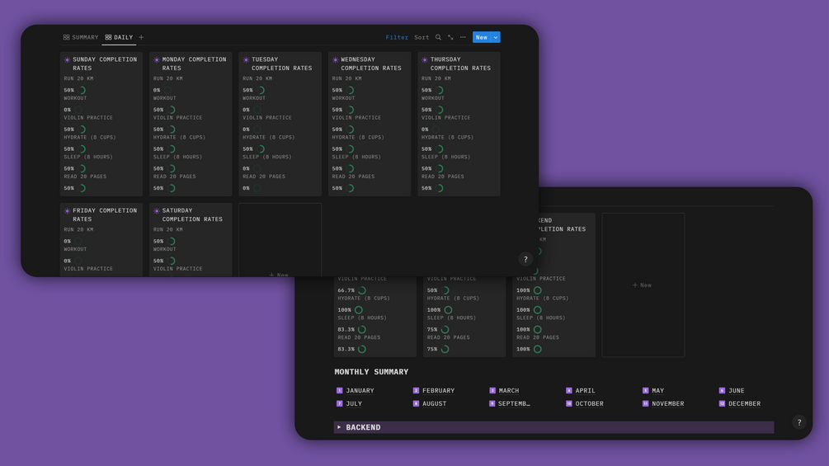Click the sun icon on Wednesday card

[335, 59]
